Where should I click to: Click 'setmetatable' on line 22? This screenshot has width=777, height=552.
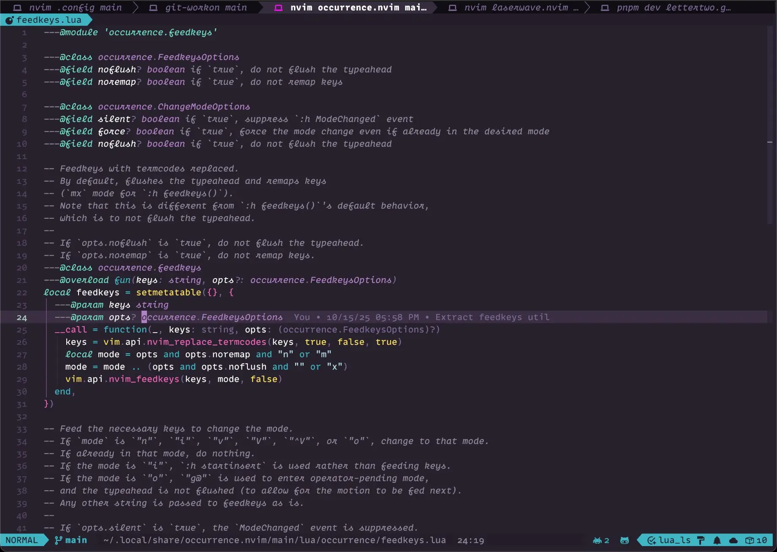tap(168, 292)
